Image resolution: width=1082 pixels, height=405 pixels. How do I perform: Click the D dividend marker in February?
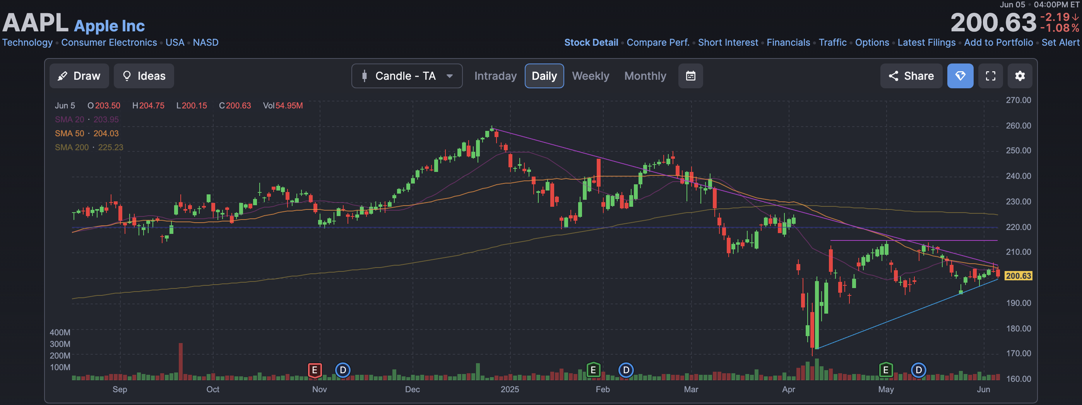tap(626, 370)
